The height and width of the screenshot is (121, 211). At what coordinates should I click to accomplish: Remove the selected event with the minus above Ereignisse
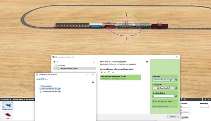pos(57,62)
